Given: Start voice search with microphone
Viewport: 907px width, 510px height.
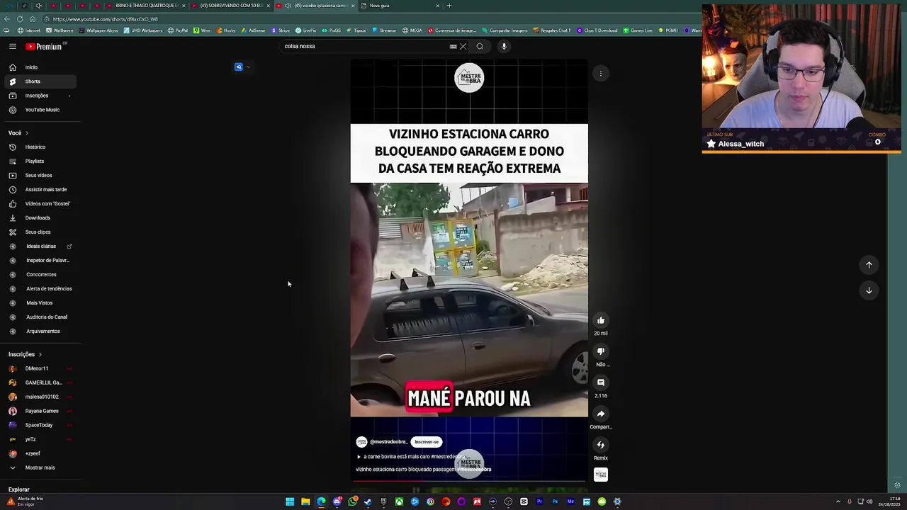Looking at the screenshot, I should click(x=504, y=47).
